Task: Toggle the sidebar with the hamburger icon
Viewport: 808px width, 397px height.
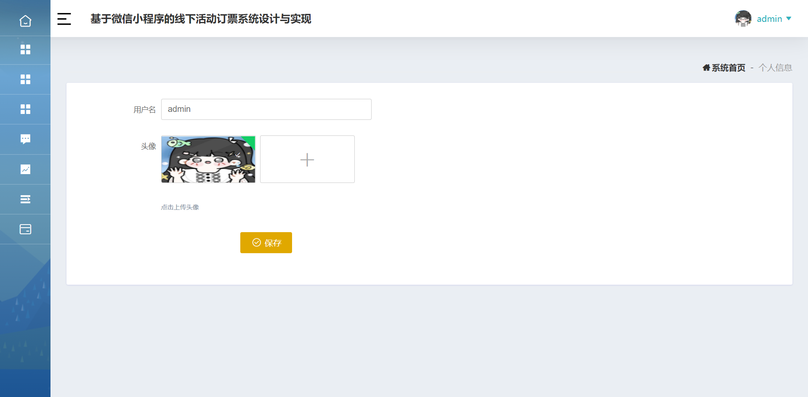Action: coord(64,19)
